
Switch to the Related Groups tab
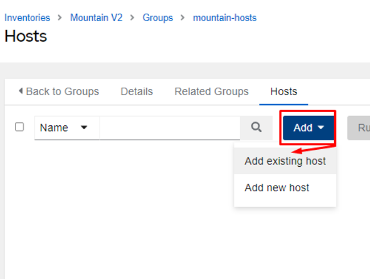(211, 92)
